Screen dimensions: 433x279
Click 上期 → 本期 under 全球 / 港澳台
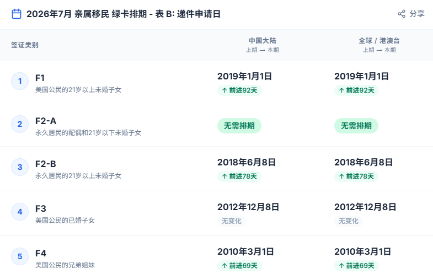(x=379, y=50)
